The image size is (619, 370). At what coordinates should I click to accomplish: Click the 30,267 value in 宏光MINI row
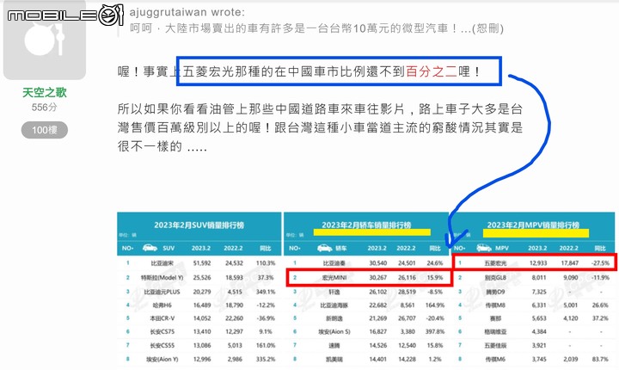point(377,277)
